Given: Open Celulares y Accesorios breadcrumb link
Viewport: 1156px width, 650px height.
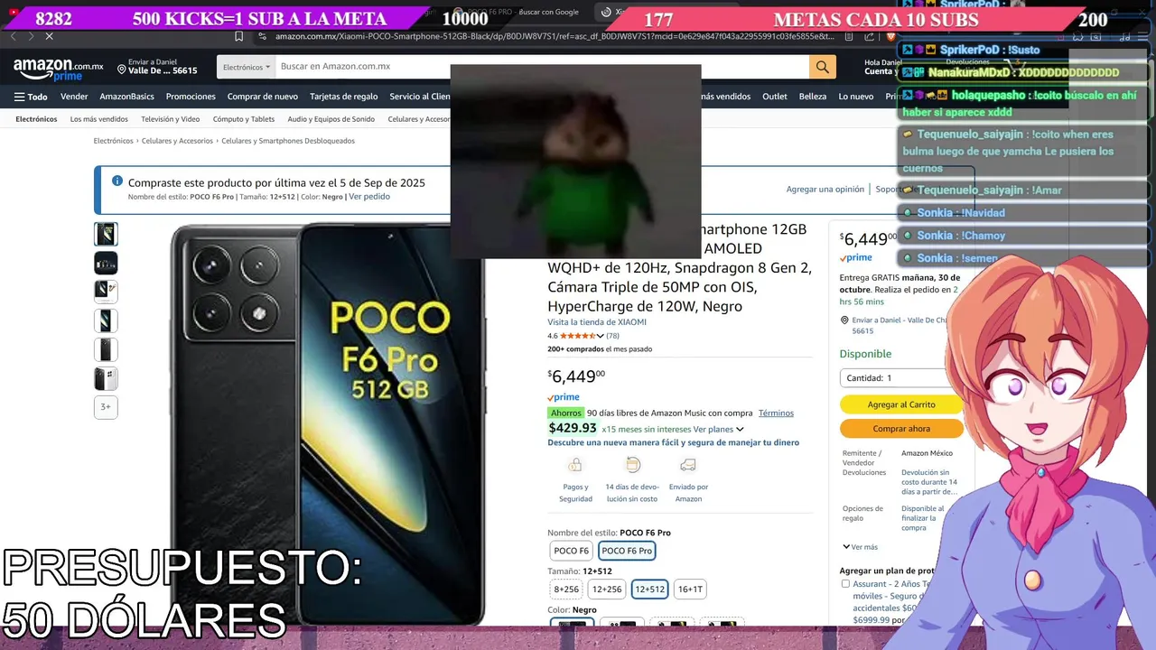Looking at the screenshot, I should 177,141.
